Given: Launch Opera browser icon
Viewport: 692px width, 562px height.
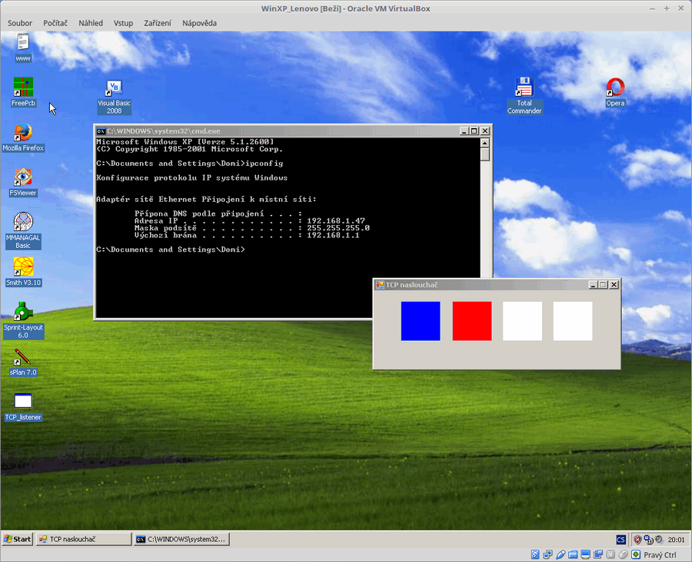Looking at the screenshot, I should [x=614, y=88].
